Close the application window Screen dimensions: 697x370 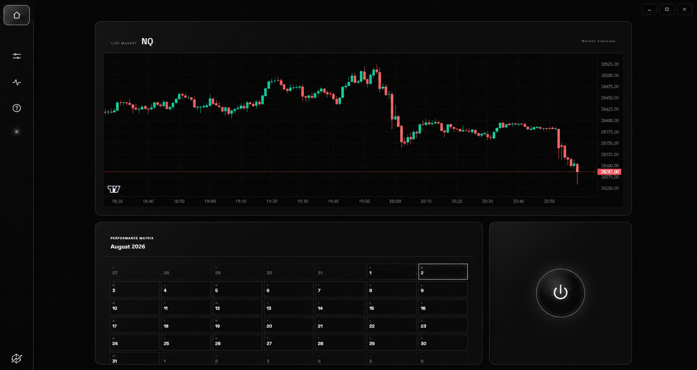684,9
